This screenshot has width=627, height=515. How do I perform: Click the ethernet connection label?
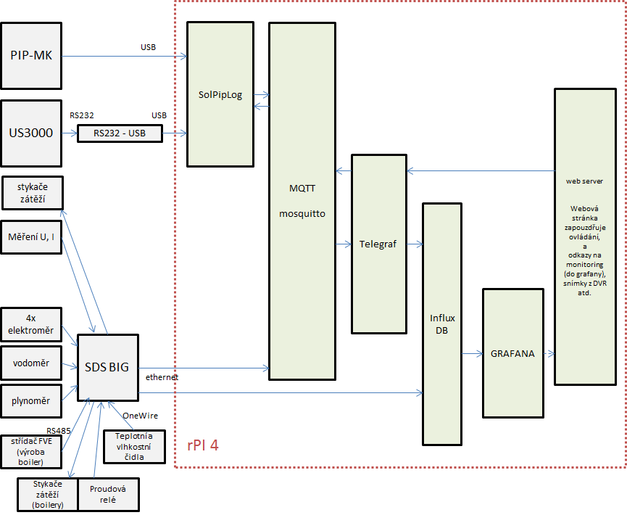162,377
